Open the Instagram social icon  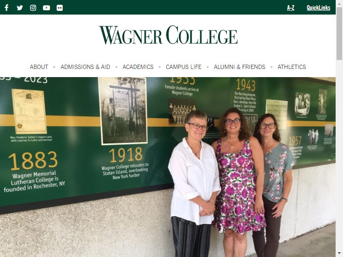[x=33, y=8]
